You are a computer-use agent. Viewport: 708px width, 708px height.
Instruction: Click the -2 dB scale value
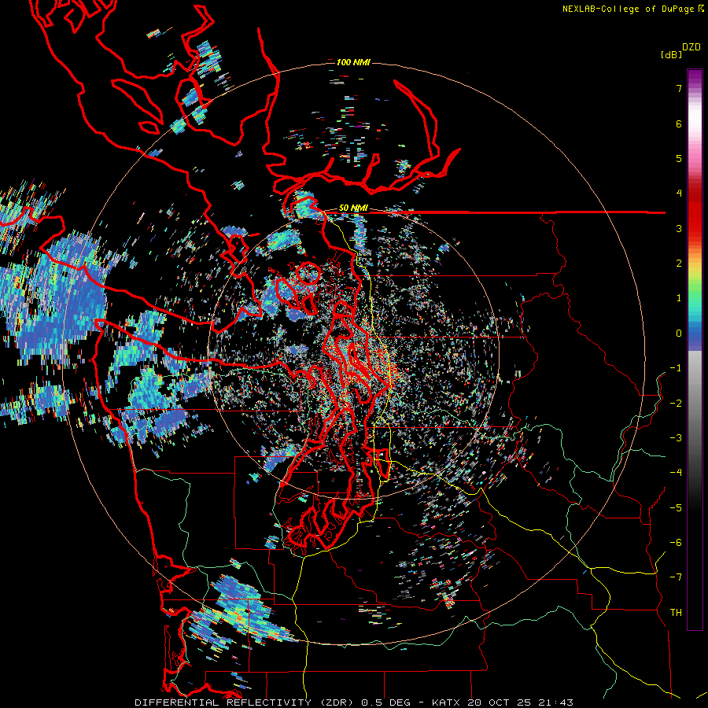pos(676,404)
